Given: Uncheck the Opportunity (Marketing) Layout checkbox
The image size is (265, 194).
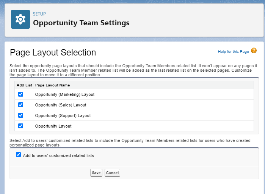Looking at the screenshot, I should tap(21, 94).
